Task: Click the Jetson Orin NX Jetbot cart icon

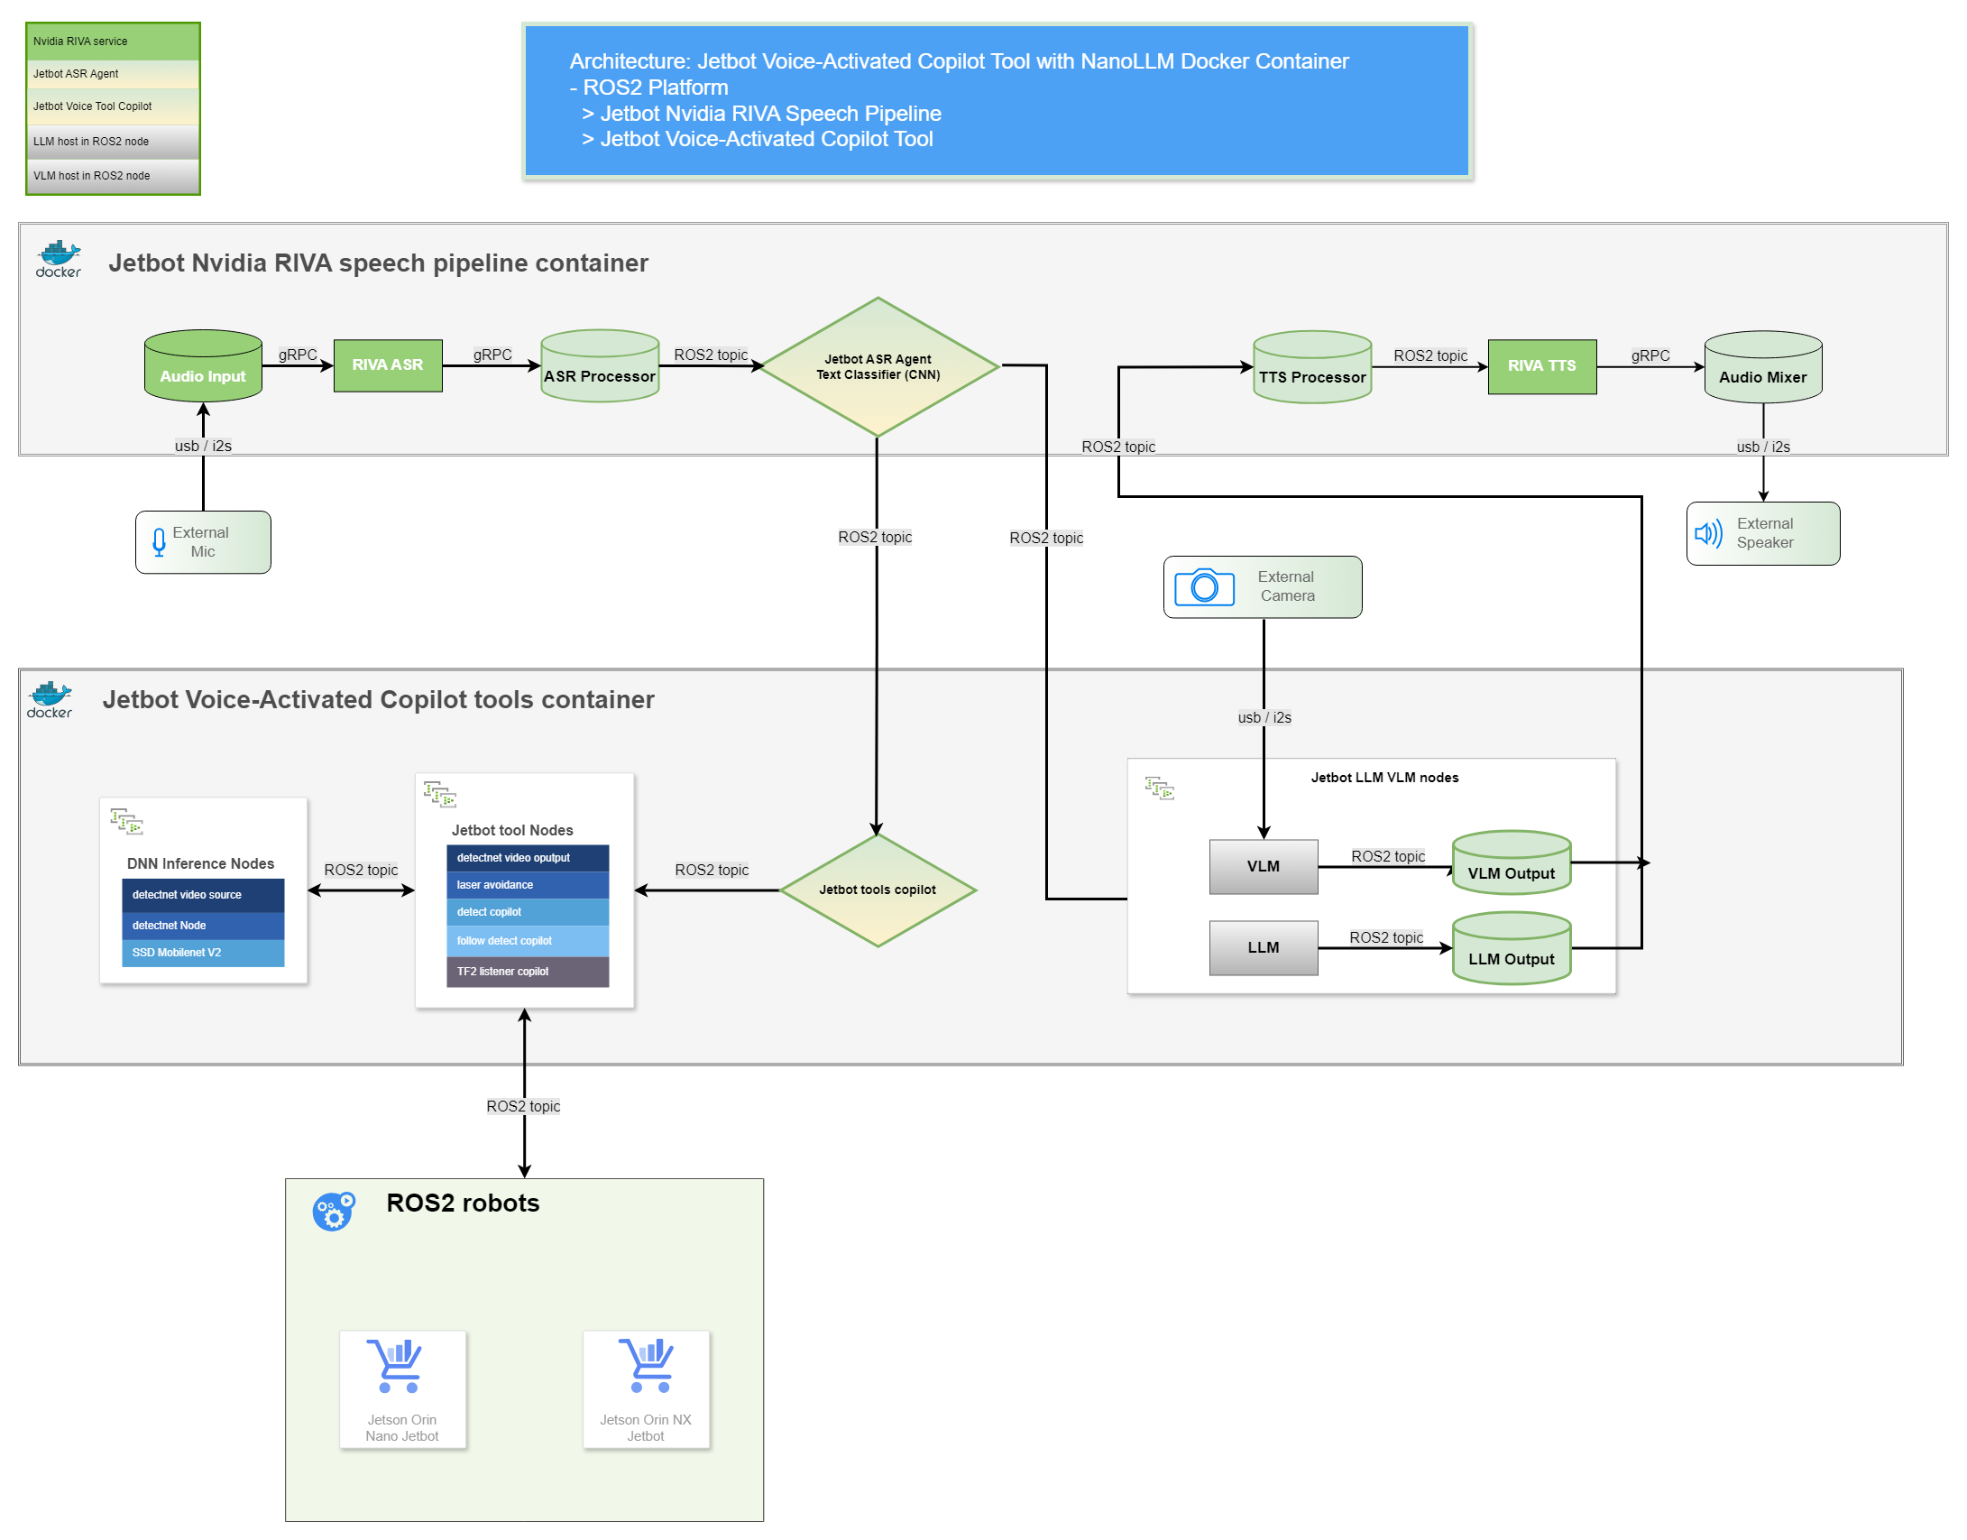Action: click(x=645, y=1366)
